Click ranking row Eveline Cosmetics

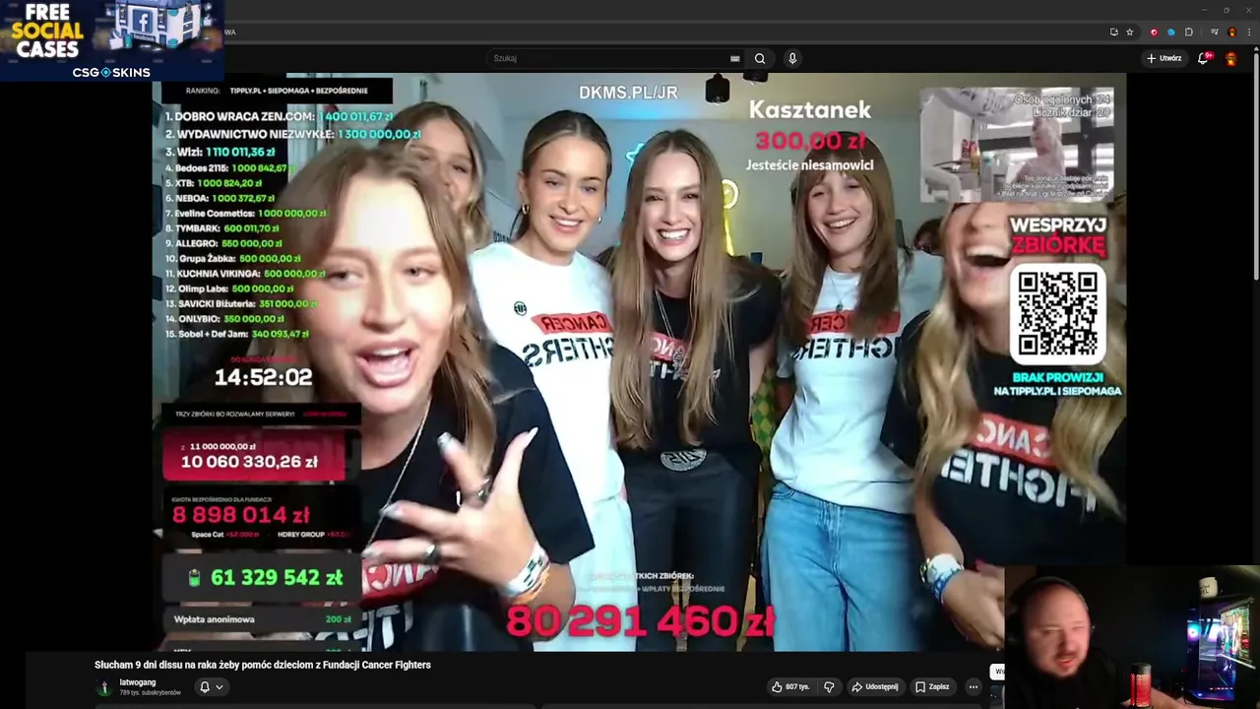(245, 213)
